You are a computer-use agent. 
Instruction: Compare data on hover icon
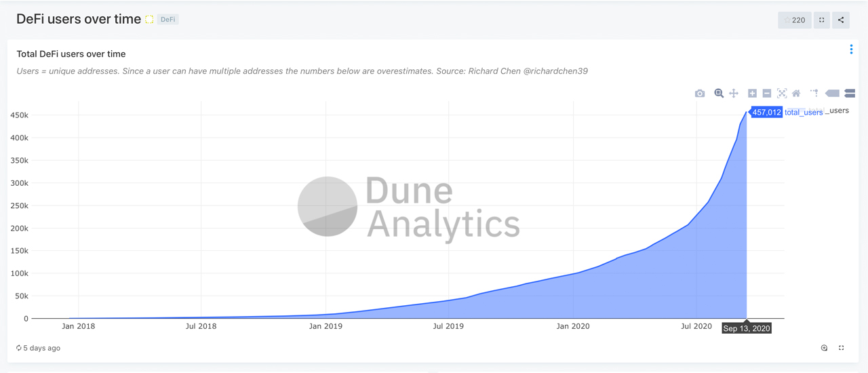pyautogui.click(x=850, y=94)
